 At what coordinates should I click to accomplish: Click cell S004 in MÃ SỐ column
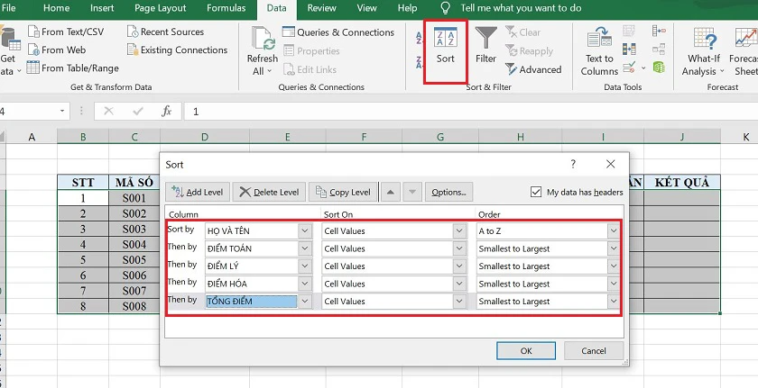[x=134, y=245]
